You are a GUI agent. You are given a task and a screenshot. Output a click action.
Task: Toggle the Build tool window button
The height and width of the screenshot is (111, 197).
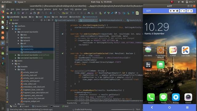click(x=65, y=106)
